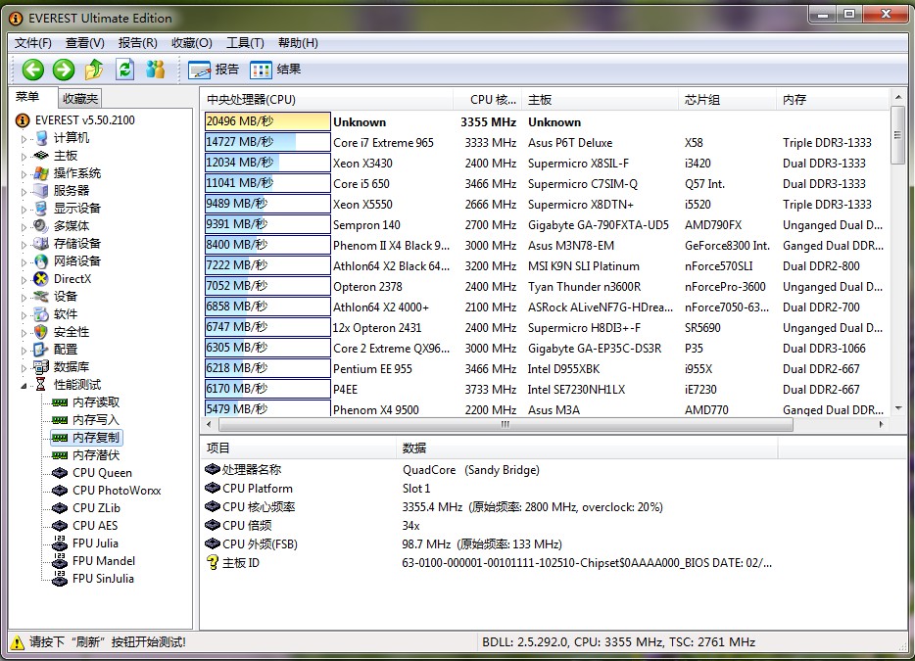Select the 显示设备 display icon
915x661 pixels.
point(41,209)
